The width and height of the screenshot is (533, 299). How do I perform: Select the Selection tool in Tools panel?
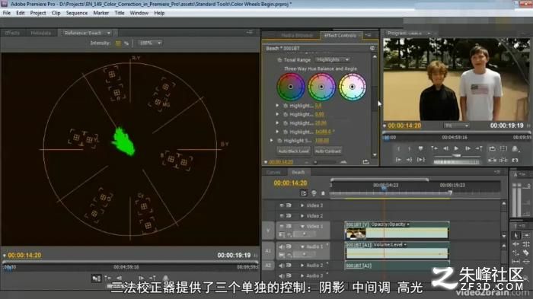[515, 235]
